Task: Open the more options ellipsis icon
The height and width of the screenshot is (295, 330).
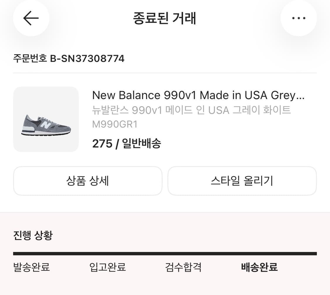Action: (x=299, y=18)
